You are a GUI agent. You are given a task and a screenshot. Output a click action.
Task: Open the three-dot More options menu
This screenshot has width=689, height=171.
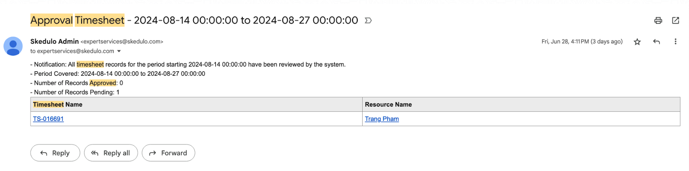[x=675, y=42]
